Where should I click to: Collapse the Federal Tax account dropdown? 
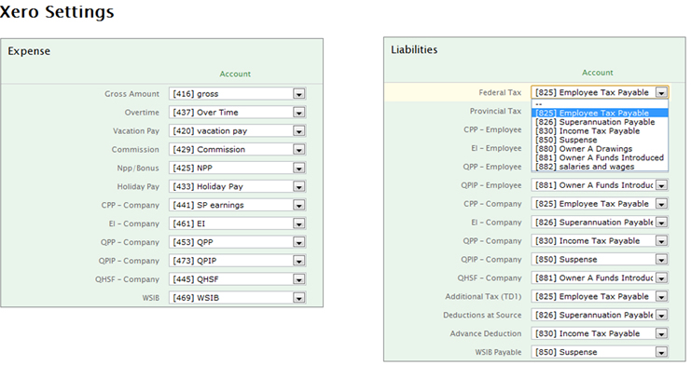point(600,92)
